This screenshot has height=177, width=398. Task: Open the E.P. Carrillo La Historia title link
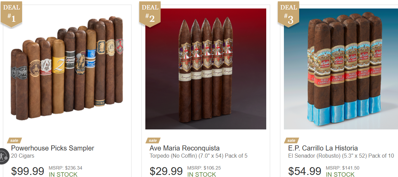click(323, 148)
